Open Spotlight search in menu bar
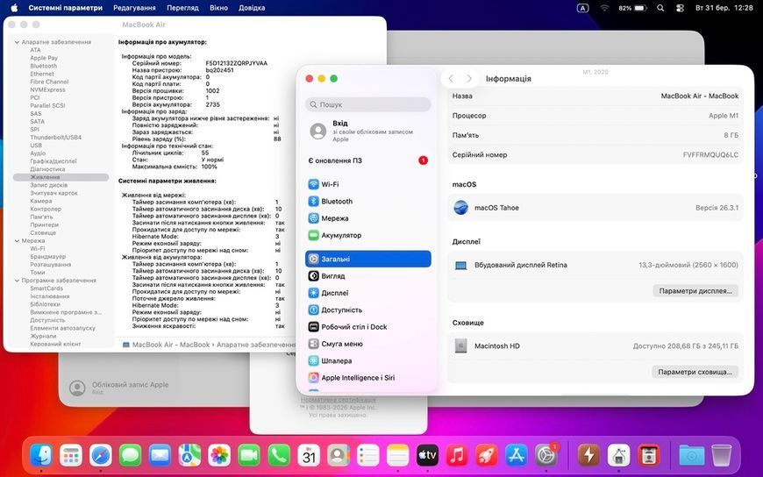Viewport: 763px width, 477px height. 660,8
